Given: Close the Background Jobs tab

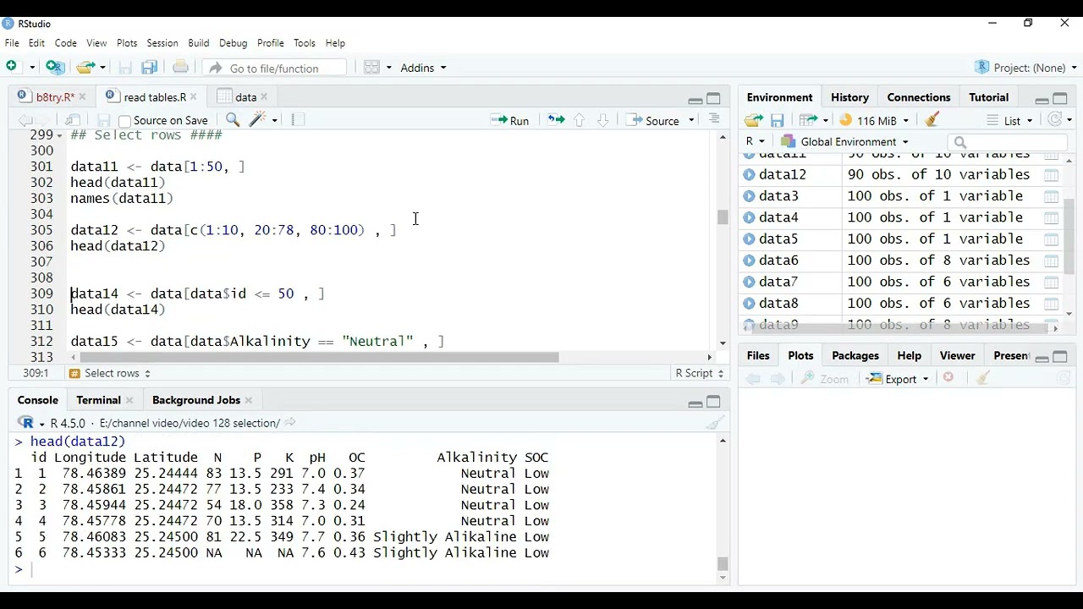Looking at the screenshot, I should [x=249, y=400].
